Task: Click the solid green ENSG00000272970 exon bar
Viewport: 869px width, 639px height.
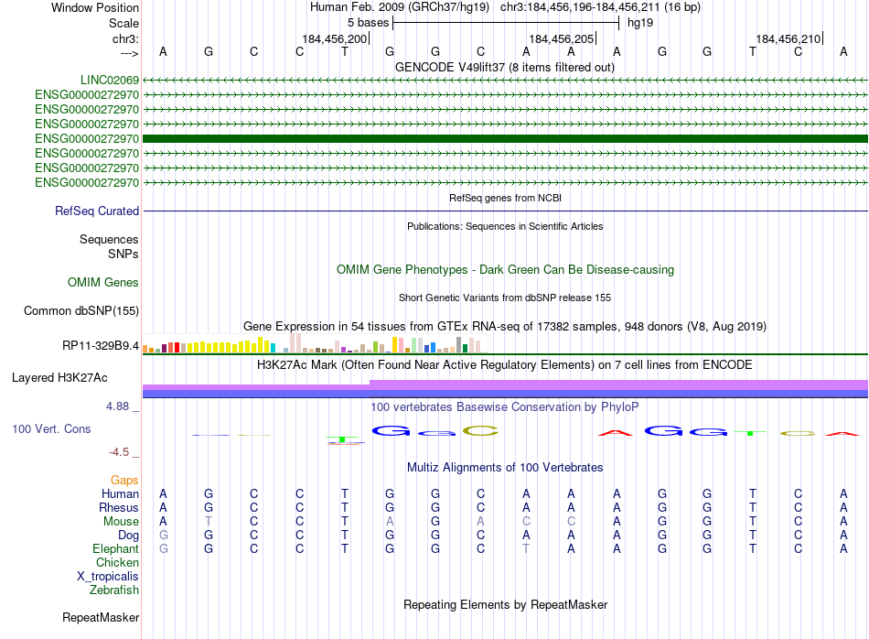Action: pyautogui.click(x=505, y=138)
